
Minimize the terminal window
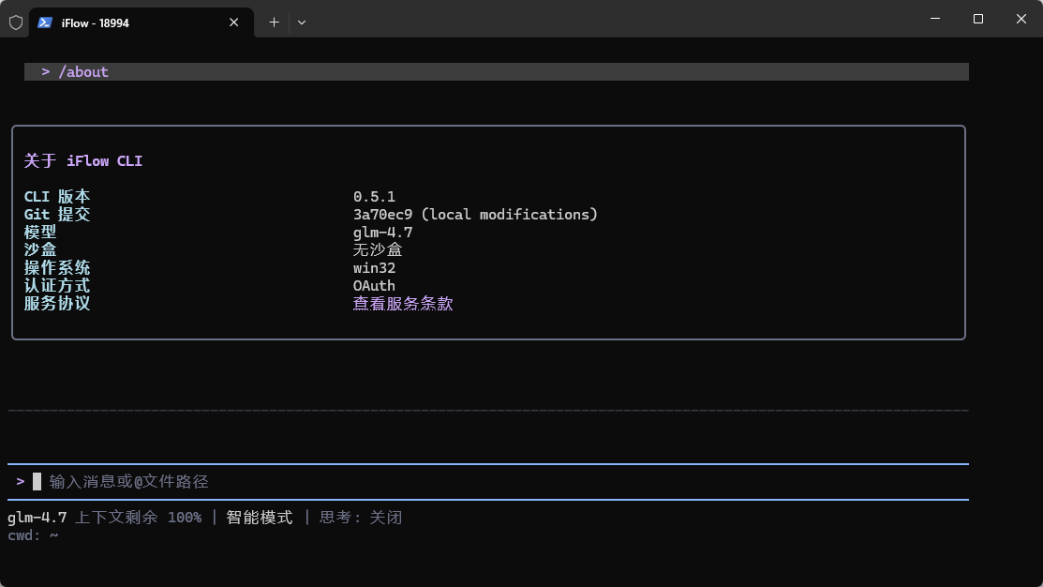click(934, 19)
